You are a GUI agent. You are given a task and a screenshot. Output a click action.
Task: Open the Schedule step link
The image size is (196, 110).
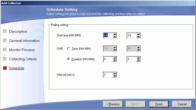pyautogui.click(x=17, y=68)
